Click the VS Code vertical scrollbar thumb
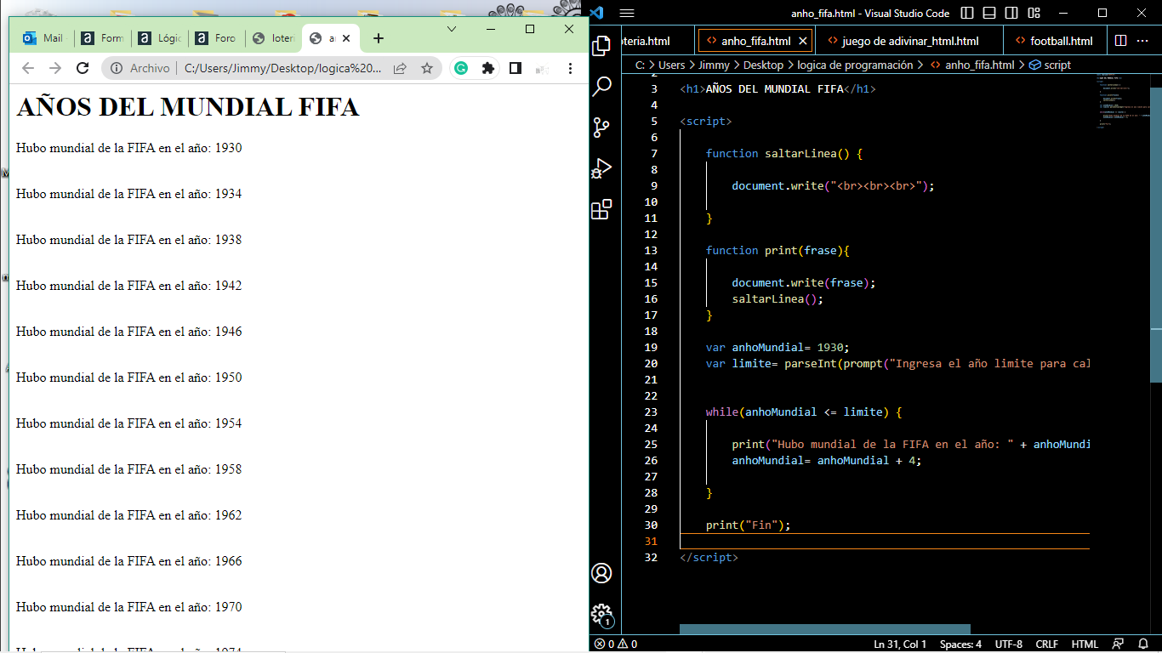Viewport: 1162px width, 653px height. pyautogui.click(x=1156, y=234)
